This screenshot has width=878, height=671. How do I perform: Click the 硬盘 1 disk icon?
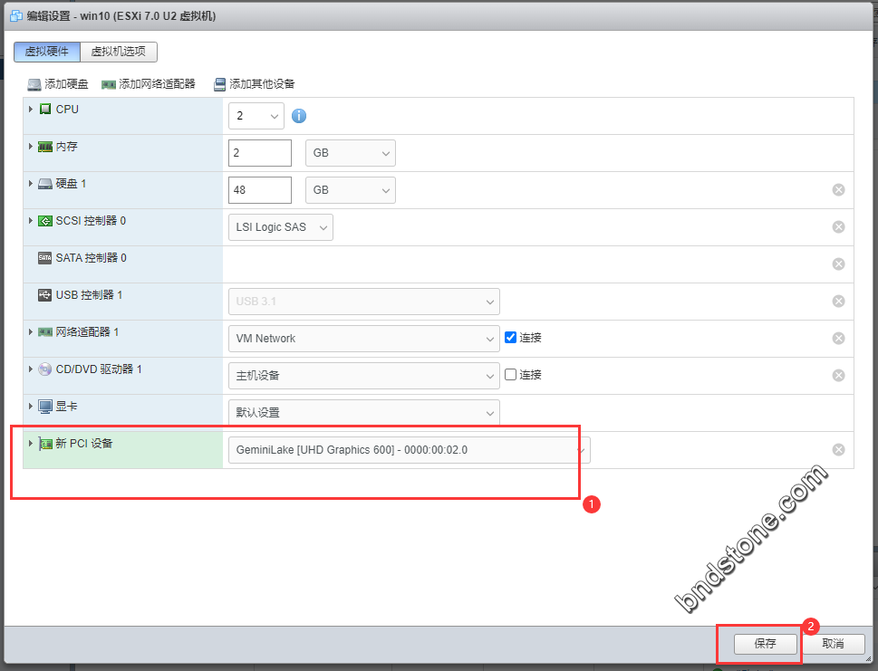pyautogui.click(x=45, y=184)
